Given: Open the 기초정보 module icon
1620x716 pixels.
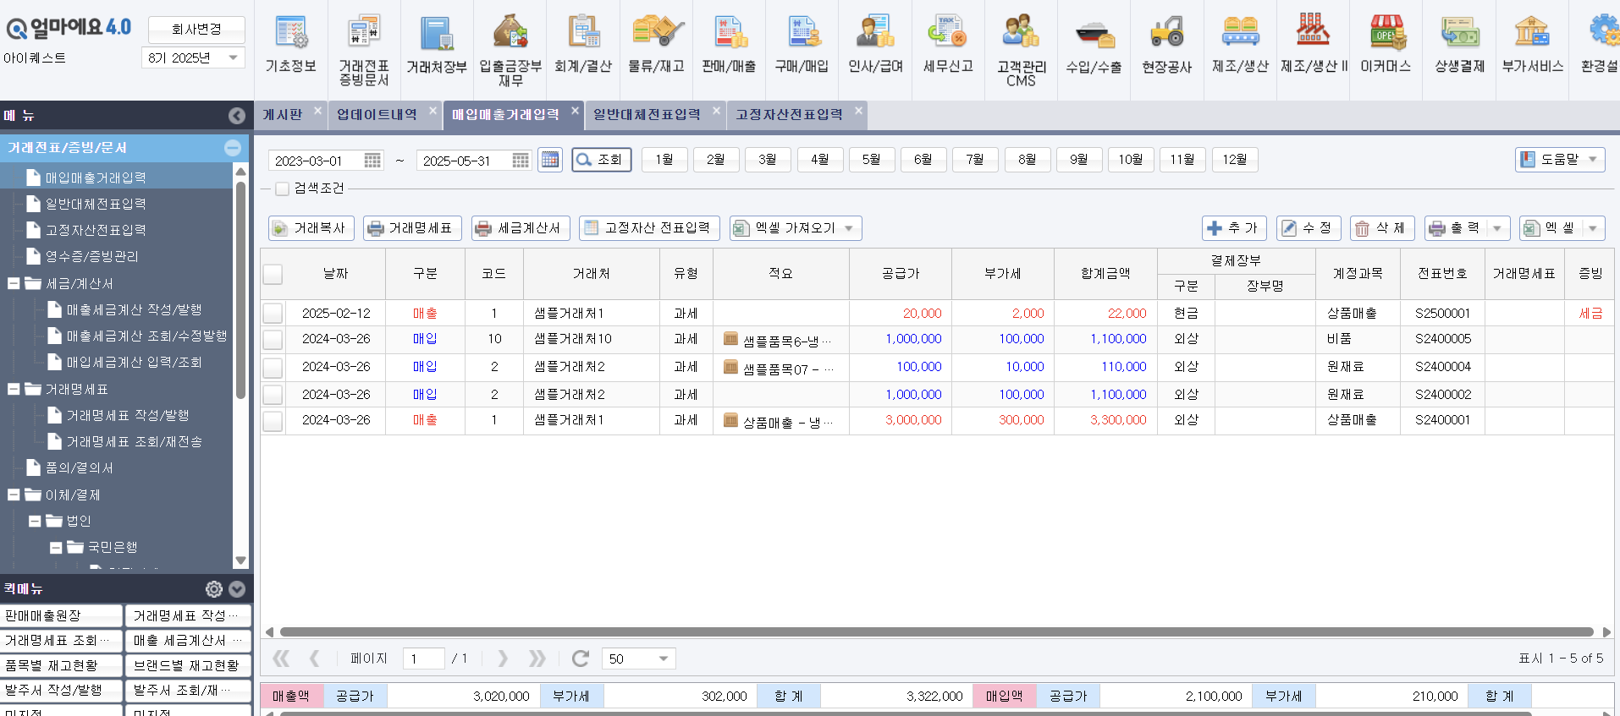Looking at the screenshot, I should tap(290, 44).
